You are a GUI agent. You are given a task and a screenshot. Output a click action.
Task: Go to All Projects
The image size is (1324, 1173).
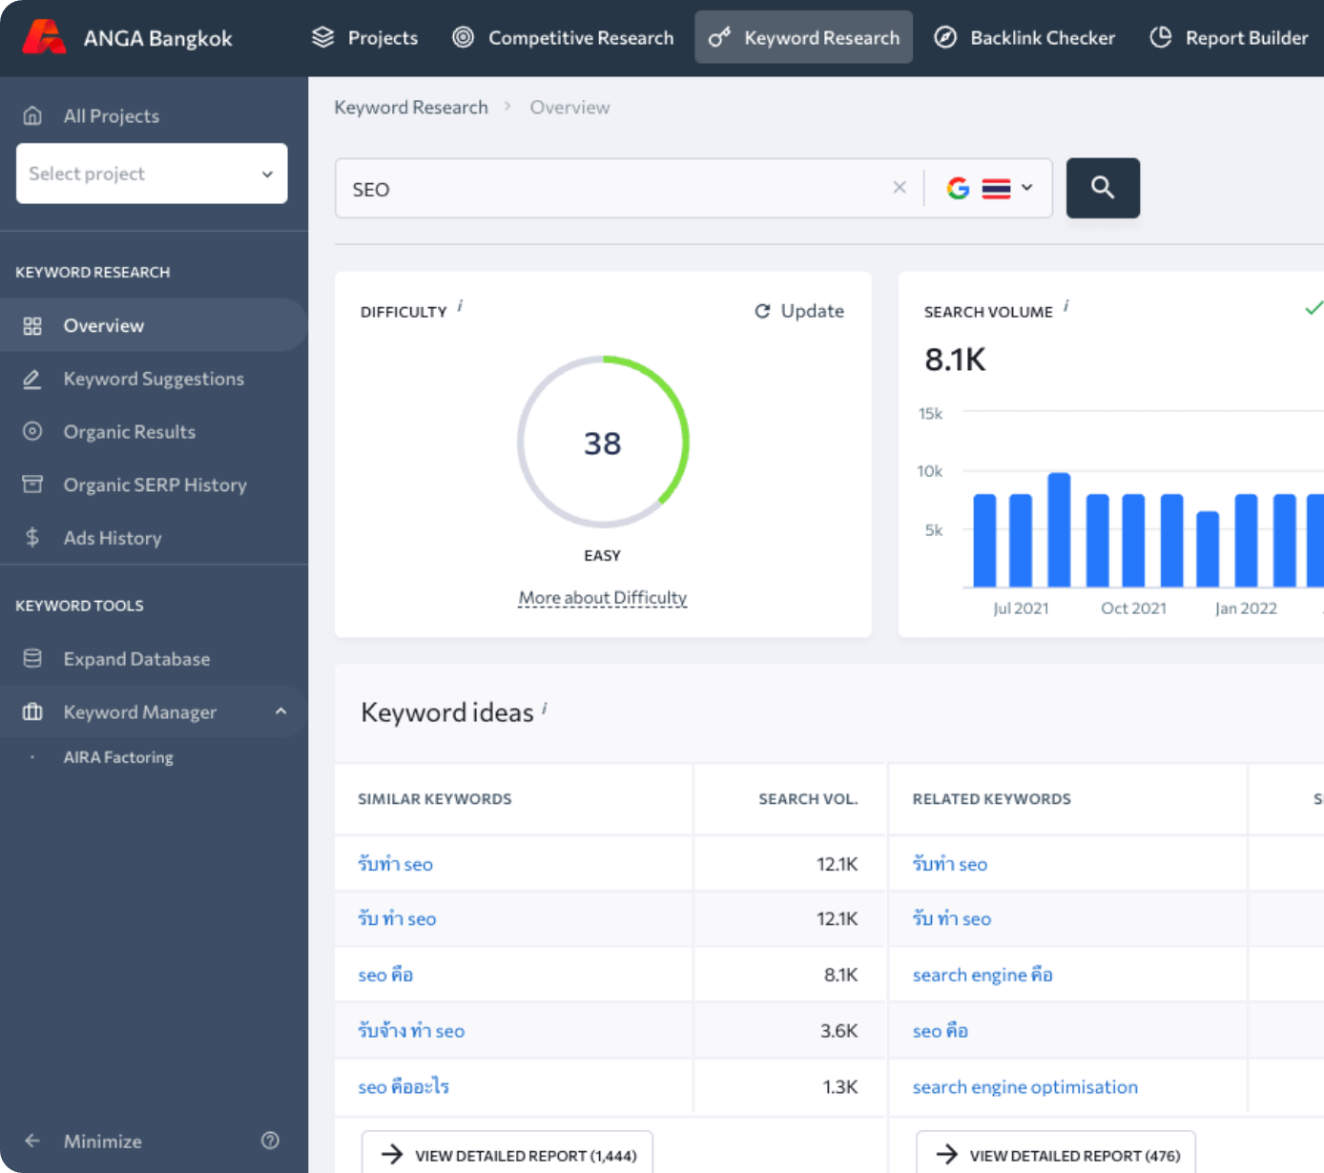tap(112, 115)
